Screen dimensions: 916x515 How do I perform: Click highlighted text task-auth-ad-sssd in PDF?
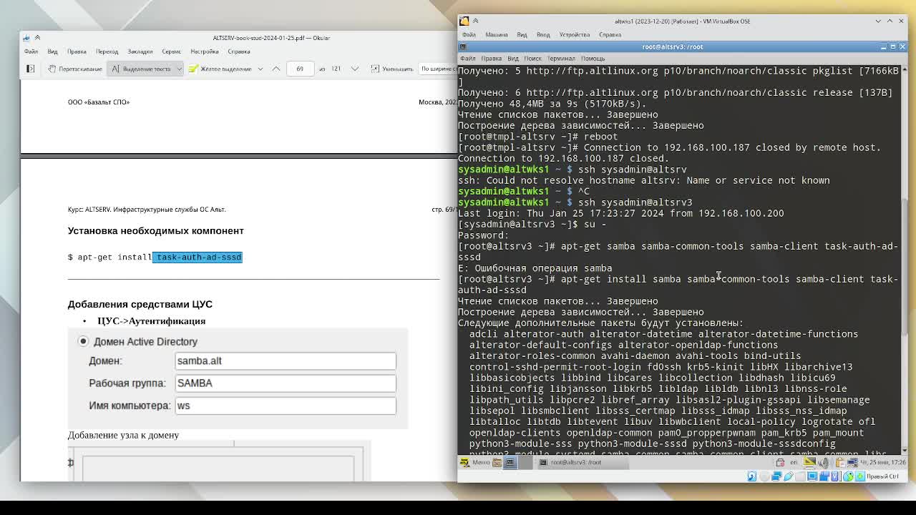point(198,257)
